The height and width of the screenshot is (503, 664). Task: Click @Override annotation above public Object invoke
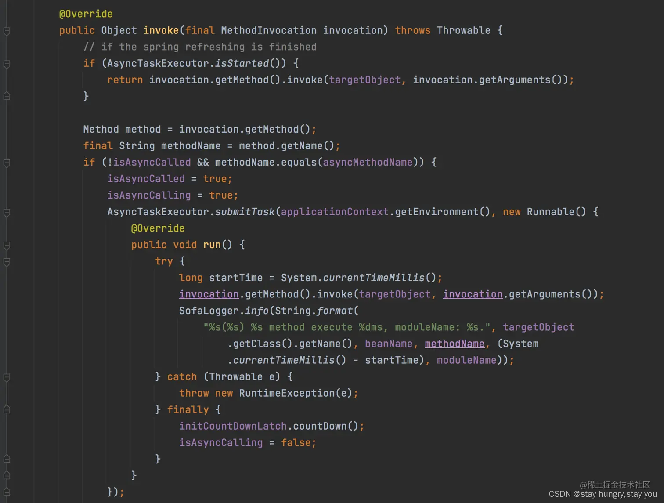click(x=86, y=14)
